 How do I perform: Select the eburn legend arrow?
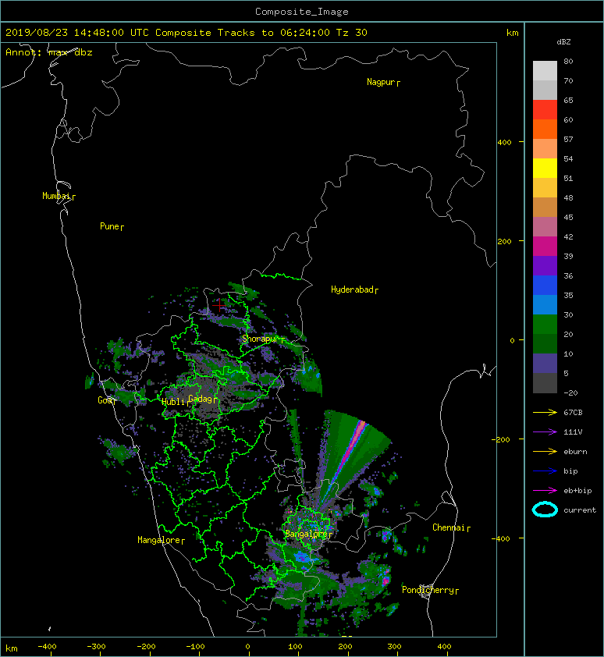pos(545,452)
